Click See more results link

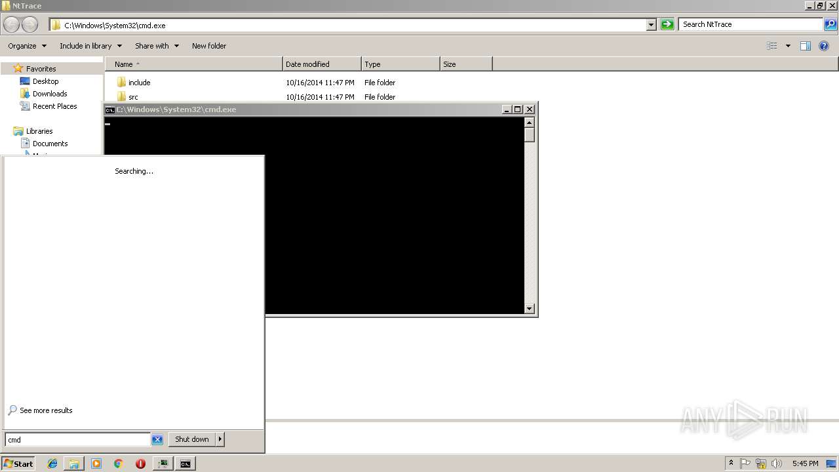coord(46,410)
